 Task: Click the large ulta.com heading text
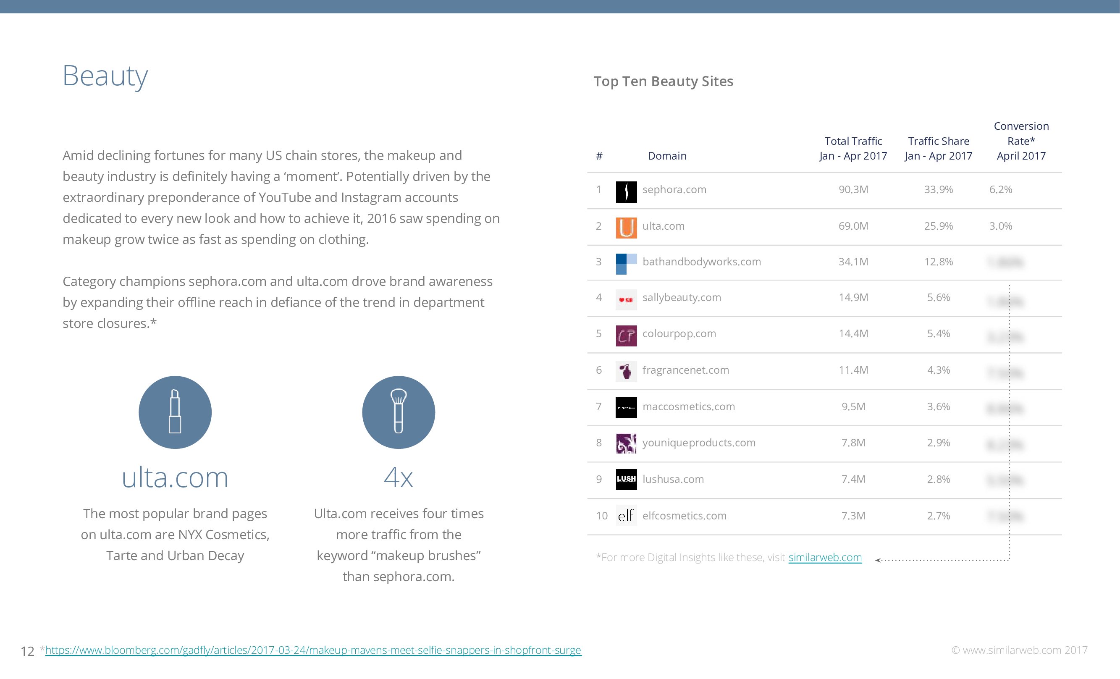[x=175, y=478]
